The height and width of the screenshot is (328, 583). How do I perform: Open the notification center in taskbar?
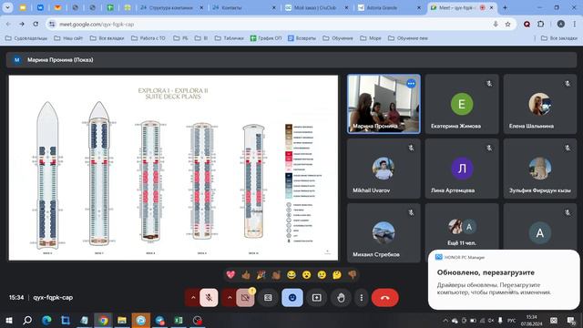tap(571, 320)
